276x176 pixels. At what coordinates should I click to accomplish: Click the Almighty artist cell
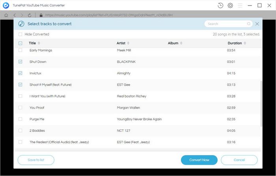click(x=123, y=73)
